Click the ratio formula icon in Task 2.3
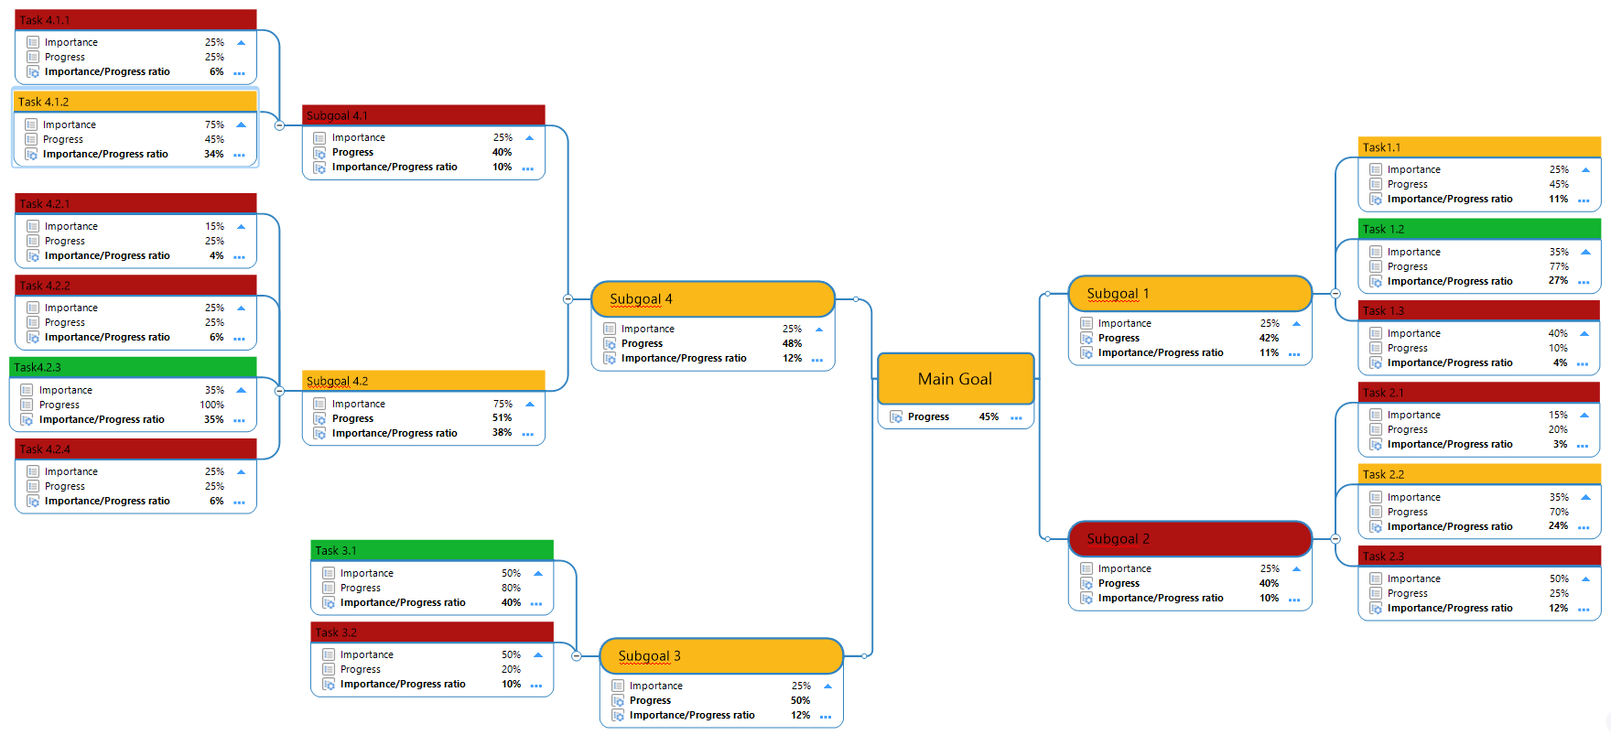Screen dimensions: 1611x735 pyautogui.click(x=1376, y=609)
